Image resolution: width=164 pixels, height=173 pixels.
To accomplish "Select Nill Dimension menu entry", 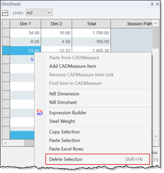I will pyautogui.click(x=64, y=94).
